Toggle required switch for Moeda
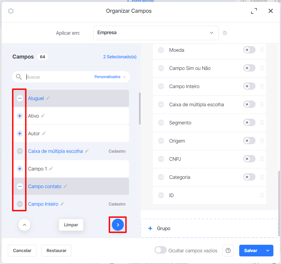Viewport: 281px width, 264px height. point(249,50)
